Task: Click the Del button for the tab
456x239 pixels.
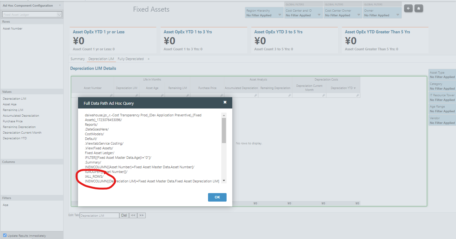Action: (x=124, y=215)
